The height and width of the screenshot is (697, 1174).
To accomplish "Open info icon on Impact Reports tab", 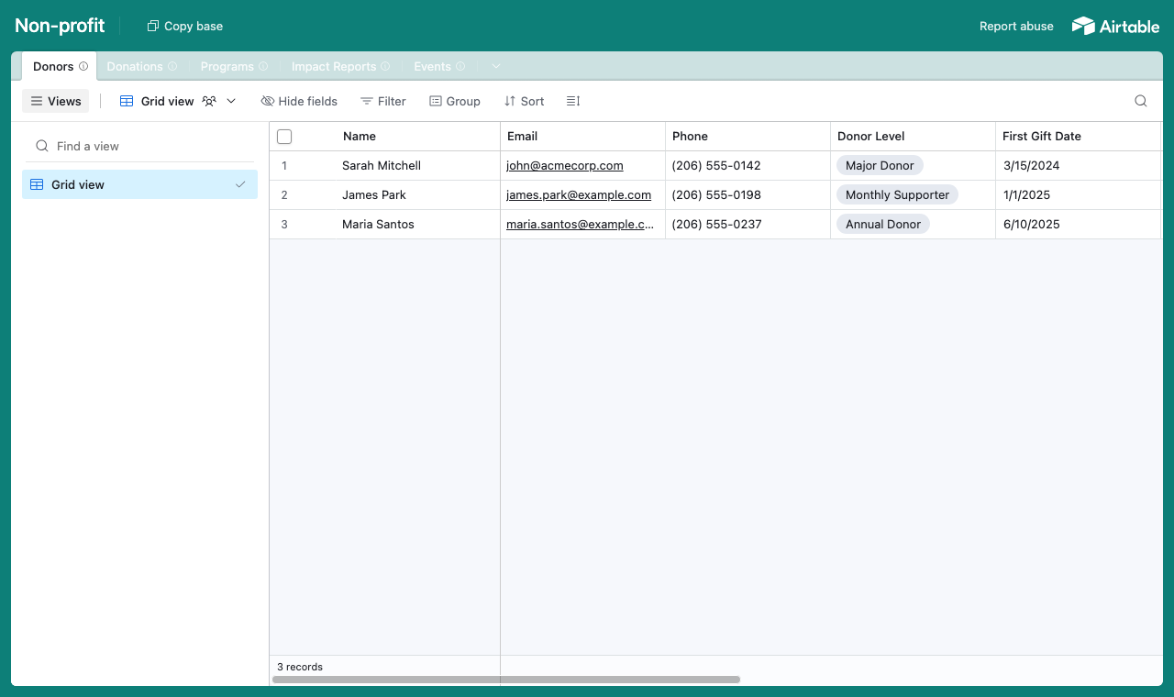I will pos(385,66).
